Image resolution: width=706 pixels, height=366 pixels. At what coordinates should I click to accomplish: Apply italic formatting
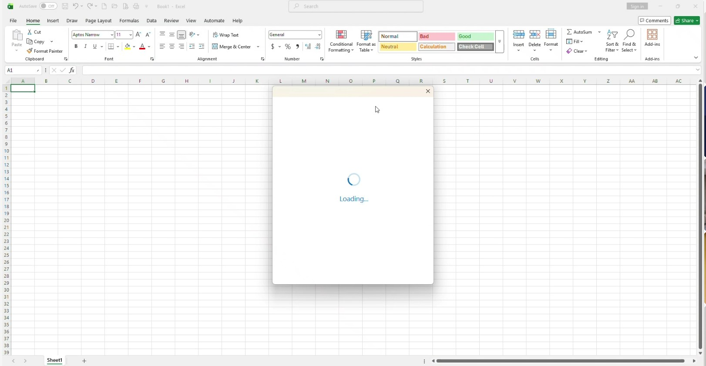(x=85, y=47)
